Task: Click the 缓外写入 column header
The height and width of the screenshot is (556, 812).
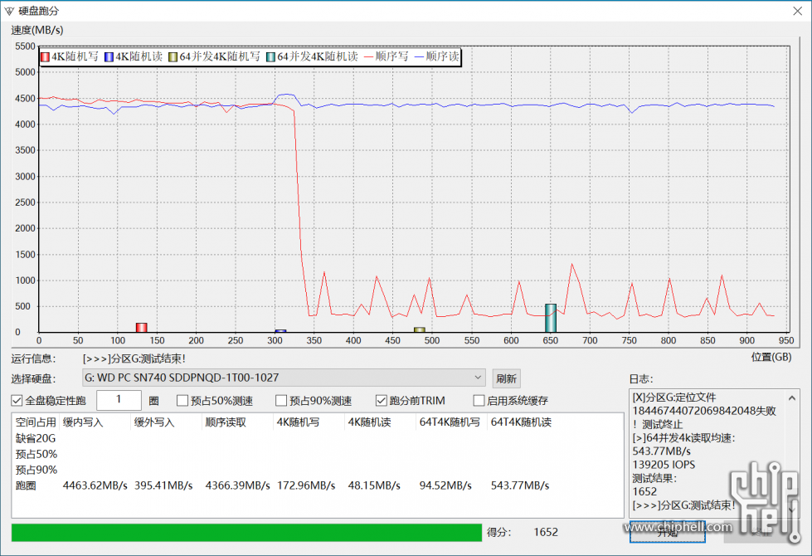Action: click(x=166, y=422)
